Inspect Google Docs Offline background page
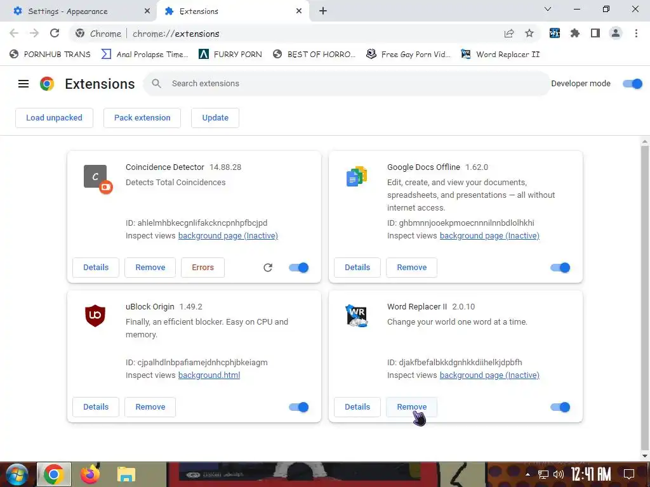Screen dimensions: 650x487 tap(489, 236)
